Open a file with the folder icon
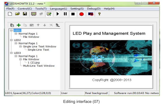Image resolution: width=166 pixels, height=104 pixels. point(17,14)
